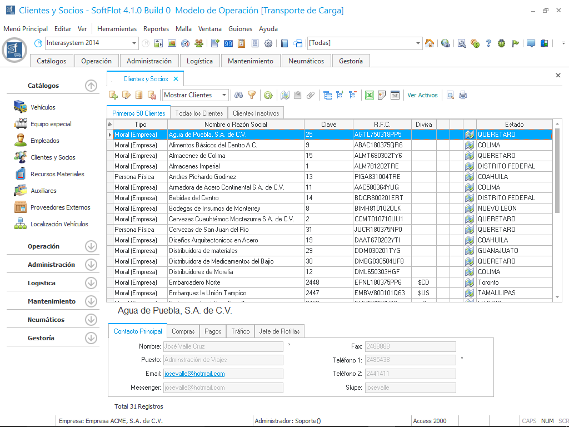Click the printer icon in clients toolbar
The image size is (569, 427).
tap(462, 95)
